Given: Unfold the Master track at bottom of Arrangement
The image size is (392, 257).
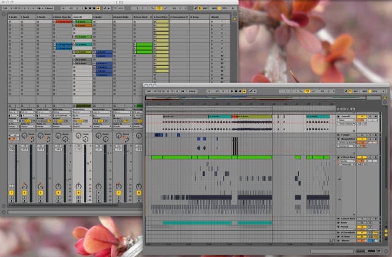Looking at the screenshot, I should (339, 241).
